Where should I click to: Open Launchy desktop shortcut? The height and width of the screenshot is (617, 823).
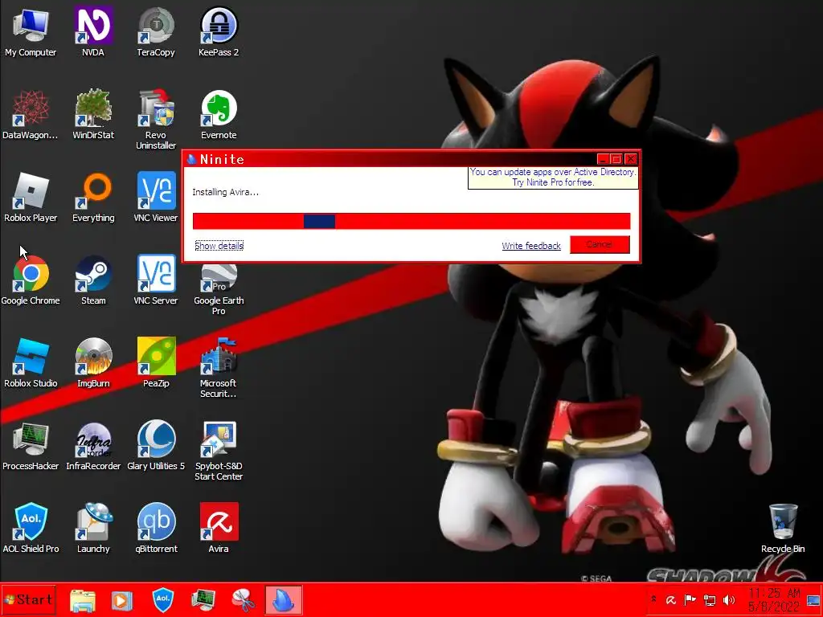click(x=93, y=529)
